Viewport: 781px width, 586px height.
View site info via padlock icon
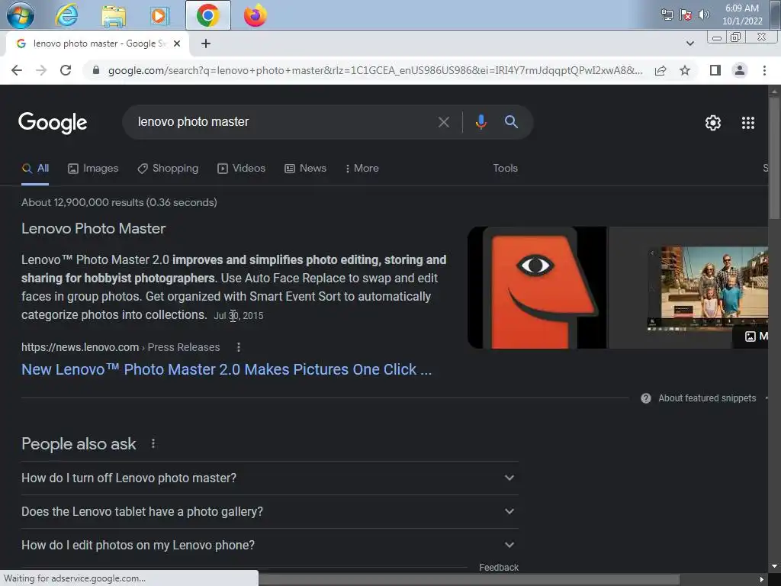tap(95, 70)
